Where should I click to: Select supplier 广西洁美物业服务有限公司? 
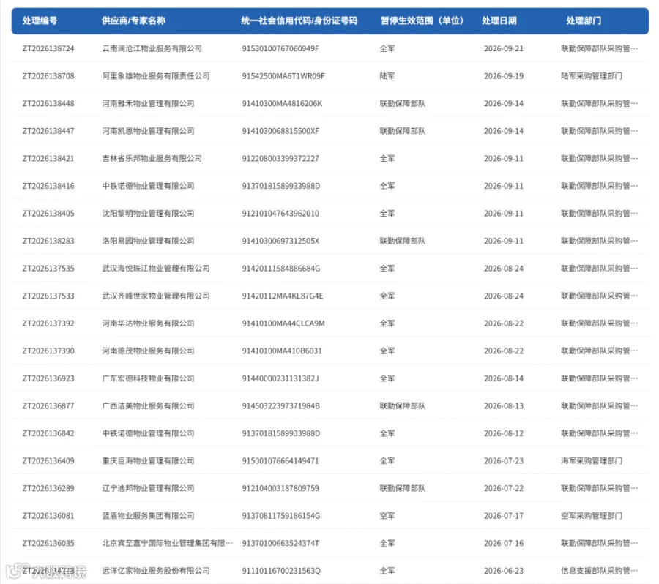coord(148,406)
